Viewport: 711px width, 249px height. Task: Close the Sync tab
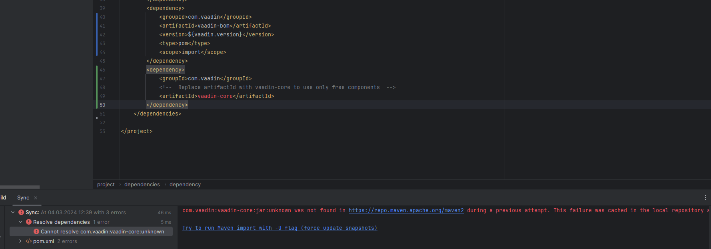(x=36, y=198)
